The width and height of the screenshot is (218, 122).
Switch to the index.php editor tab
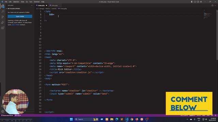(41, 5)
